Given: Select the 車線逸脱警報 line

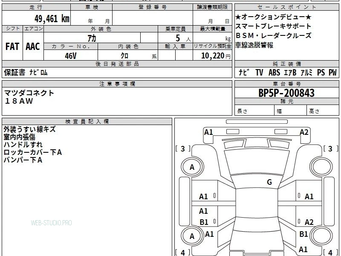Looking at the screenshot, I should pyautogui.click(x=254, y=45).
